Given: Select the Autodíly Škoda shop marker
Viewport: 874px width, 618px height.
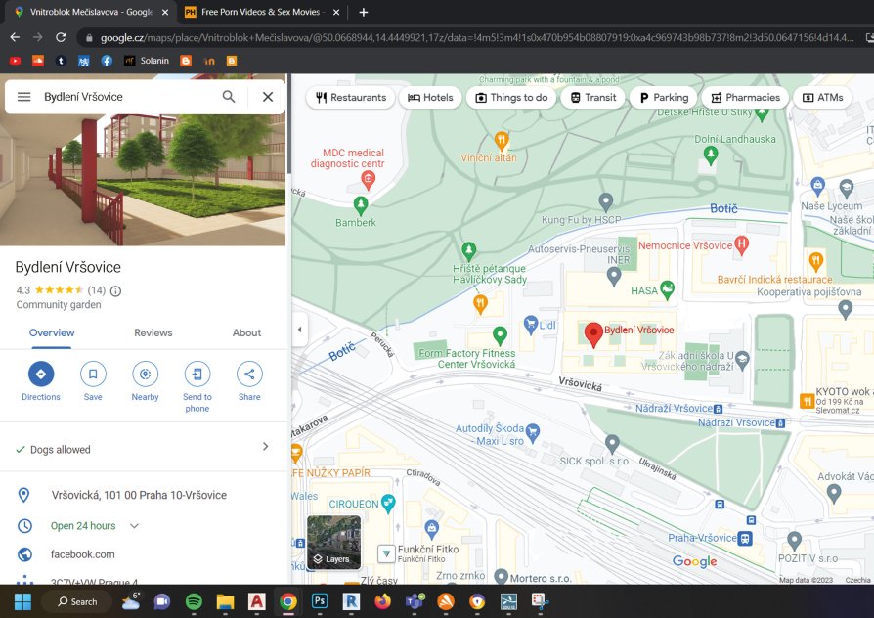Looking at the screenshot, I should click(x=533, y=432).
